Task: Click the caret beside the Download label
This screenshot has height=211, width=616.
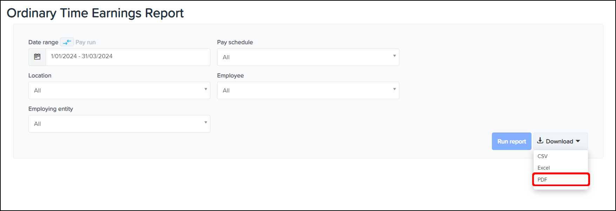Action: click(x=578, y=141)
